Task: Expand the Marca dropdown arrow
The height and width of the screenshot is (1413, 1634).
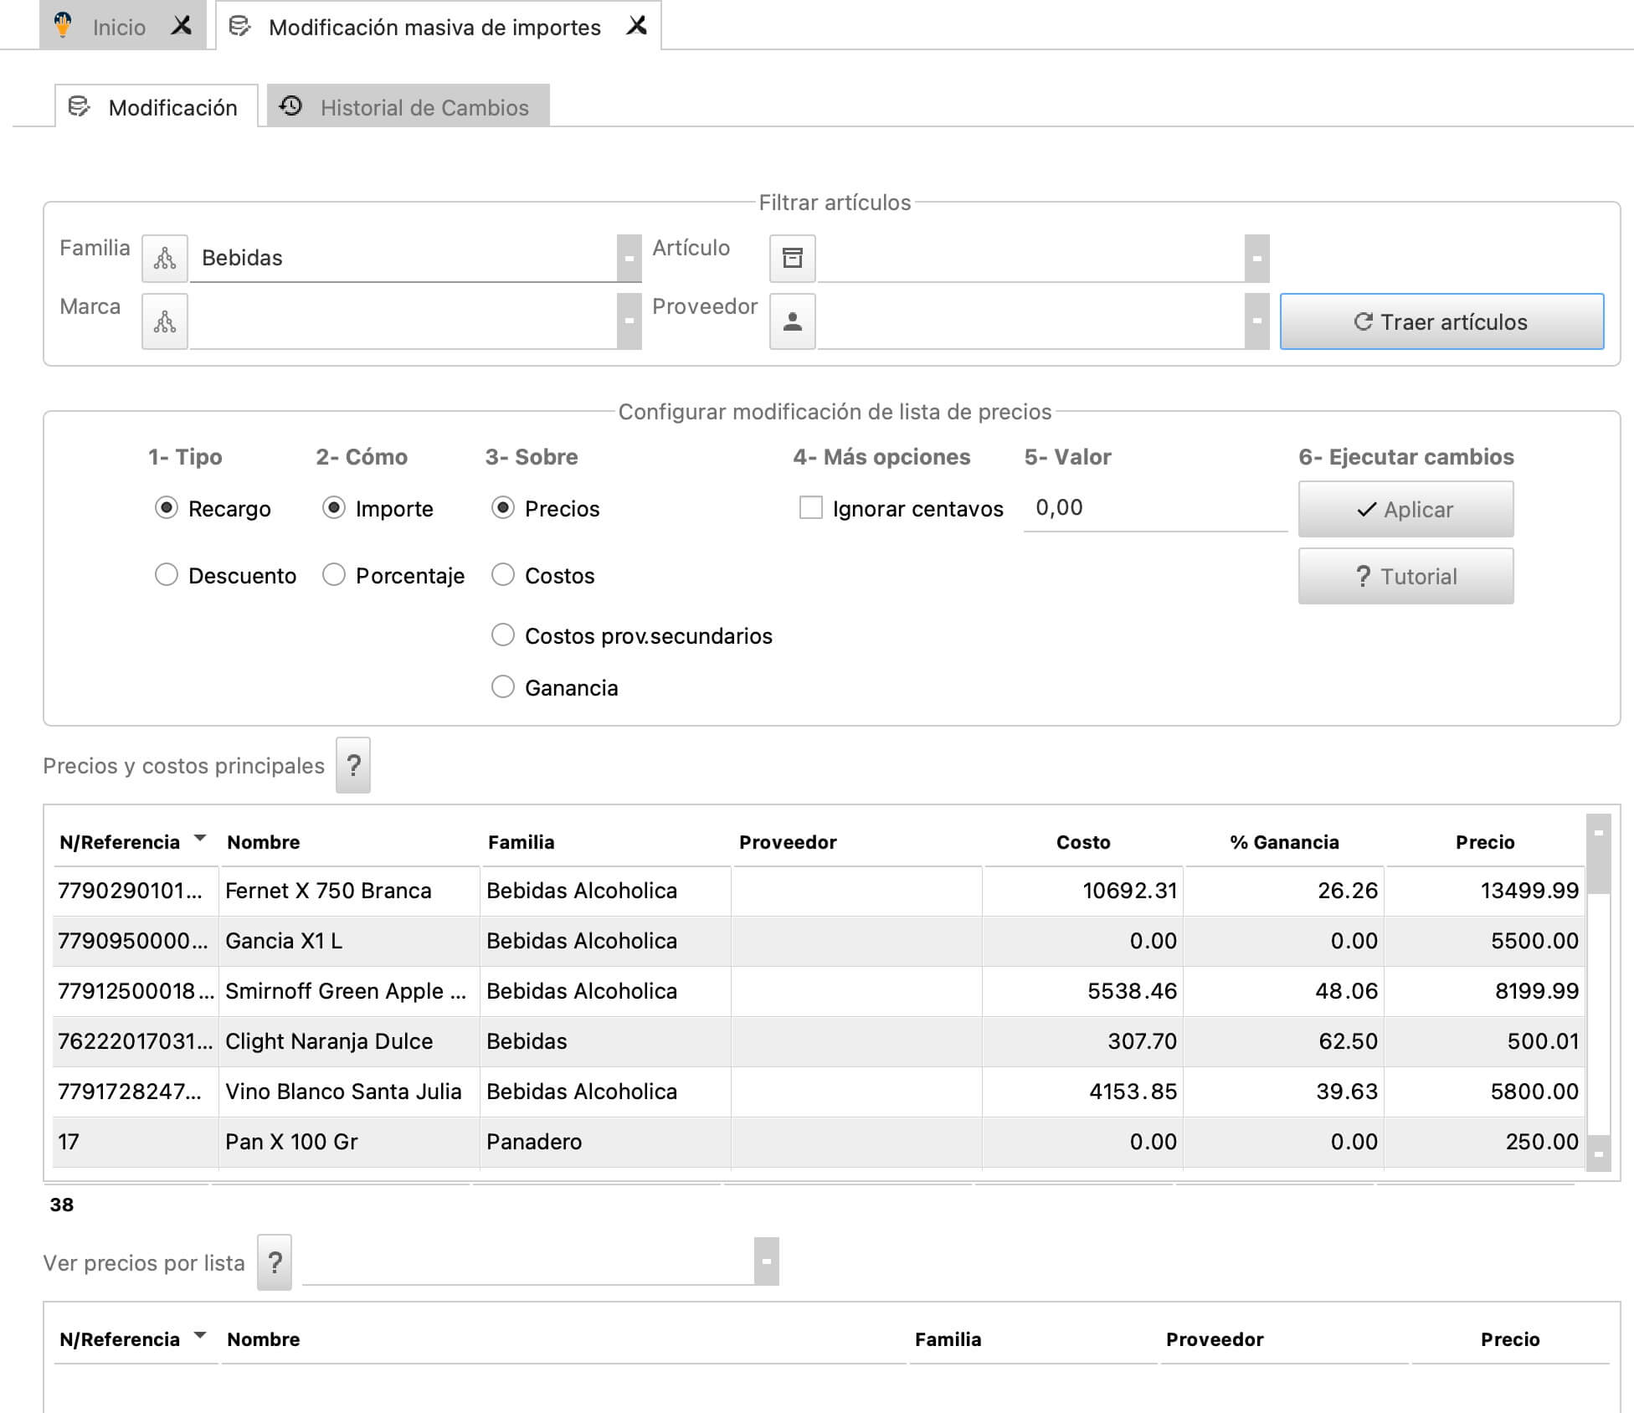Action: tap(629, 321)
